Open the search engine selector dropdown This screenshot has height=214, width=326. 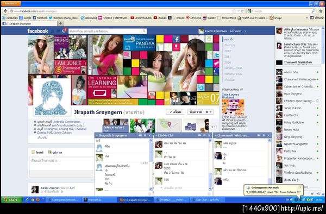[x=250, y=11]
